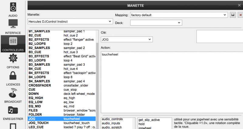Open the Audio settings section
Viewport: 243px width, 129px height.
tap(13, 9)
